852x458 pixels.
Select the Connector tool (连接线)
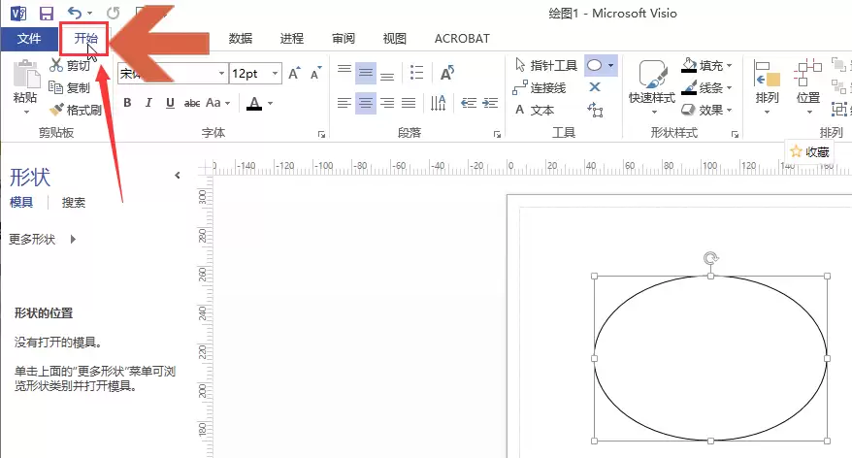(539, 87)
